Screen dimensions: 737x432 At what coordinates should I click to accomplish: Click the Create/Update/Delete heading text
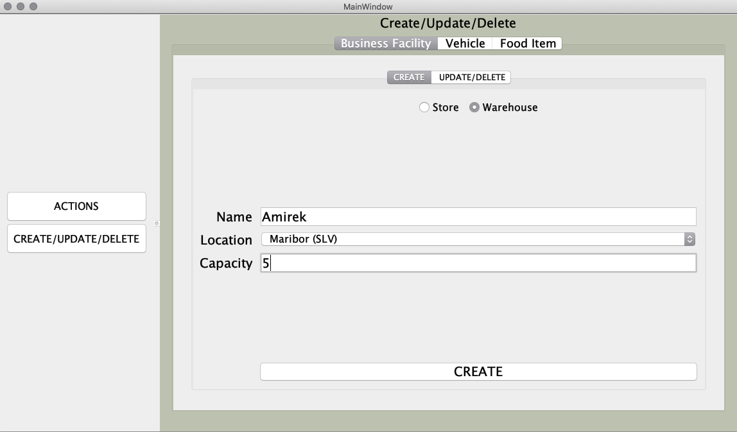pos(448,23)
